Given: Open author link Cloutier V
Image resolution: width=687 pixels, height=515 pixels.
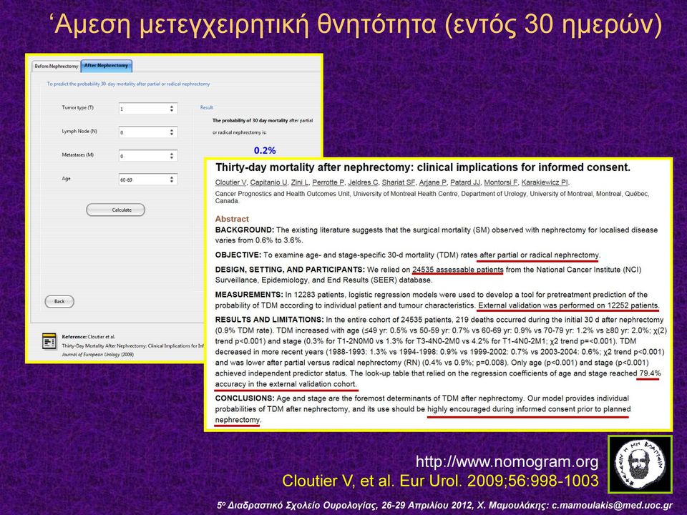Looking at the screenshot, I should [x=231, y=182].
